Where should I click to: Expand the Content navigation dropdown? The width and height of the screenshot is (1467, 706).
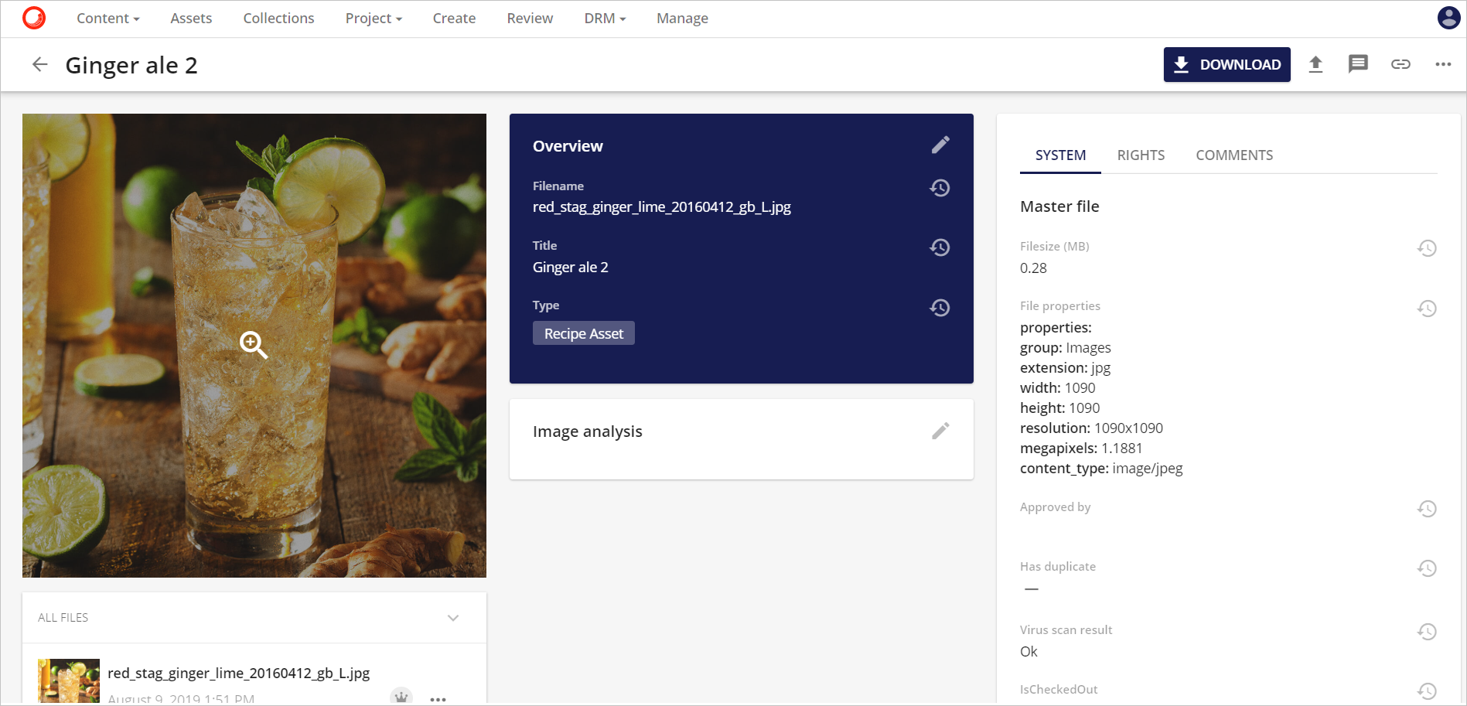coord(107,18)
